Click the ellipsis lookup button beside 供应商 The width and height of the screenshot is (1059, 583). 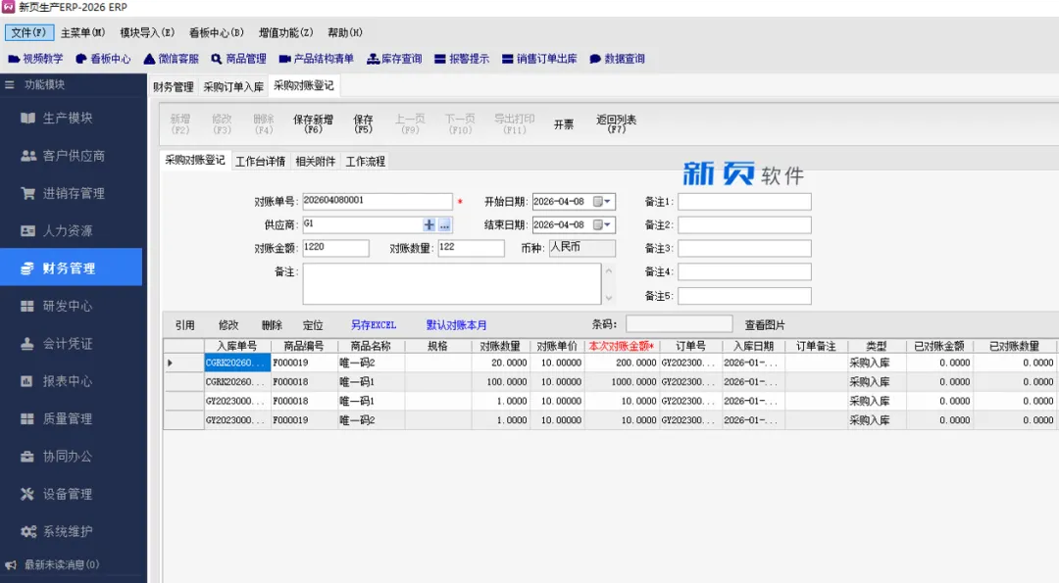[x=444, y=225]
